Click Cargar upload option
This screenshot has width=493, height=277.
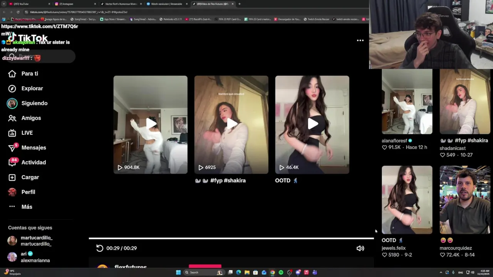(24, 177)
